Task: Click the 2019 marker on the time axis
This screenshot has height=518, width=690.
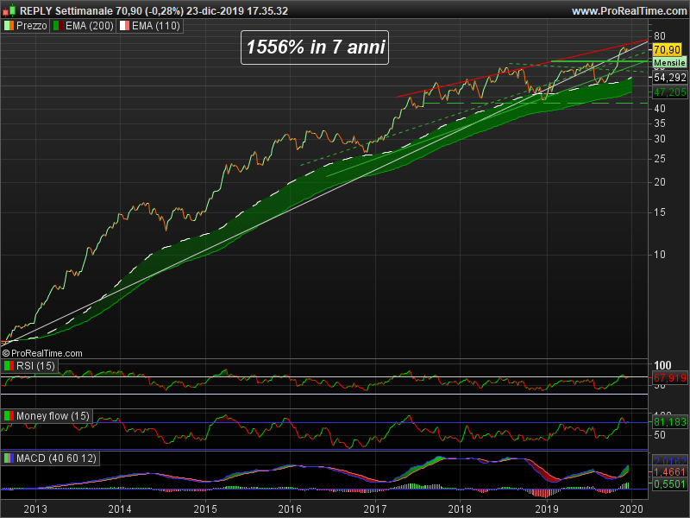Action: (x=547, y=509)
